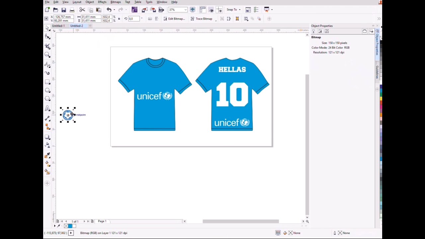Click the Print icon

72,10
